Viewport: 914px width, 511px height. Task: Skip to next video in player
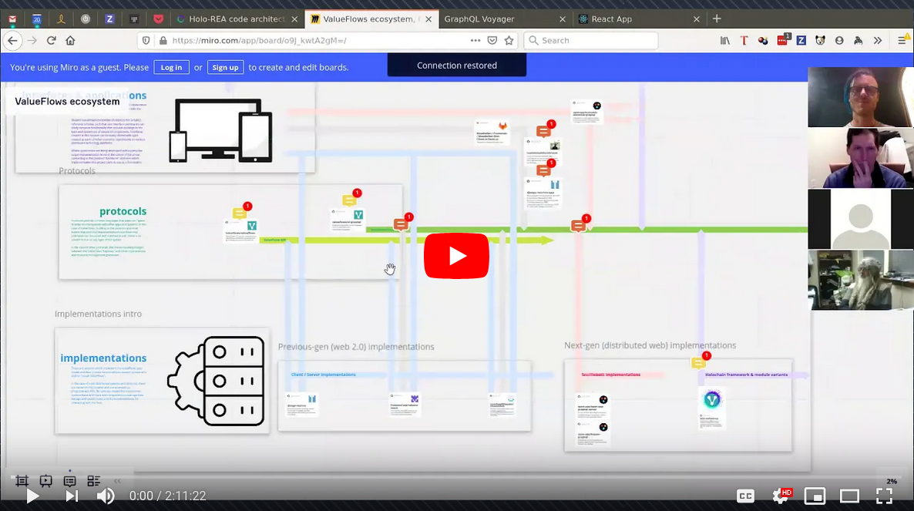(x=72, y=496)
